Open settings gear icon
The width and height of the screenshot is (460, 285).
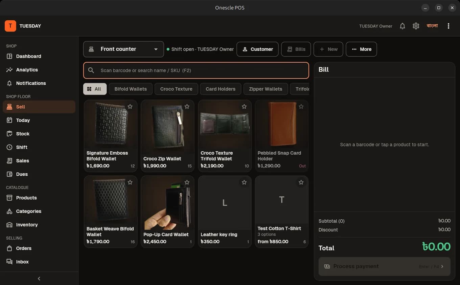[x=416, y=26]
